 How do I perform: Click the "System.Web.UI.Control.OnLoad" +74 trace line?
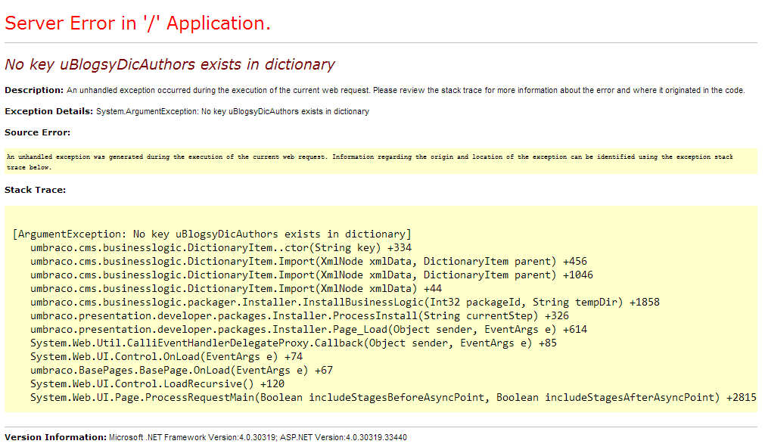tap(166, 357)
